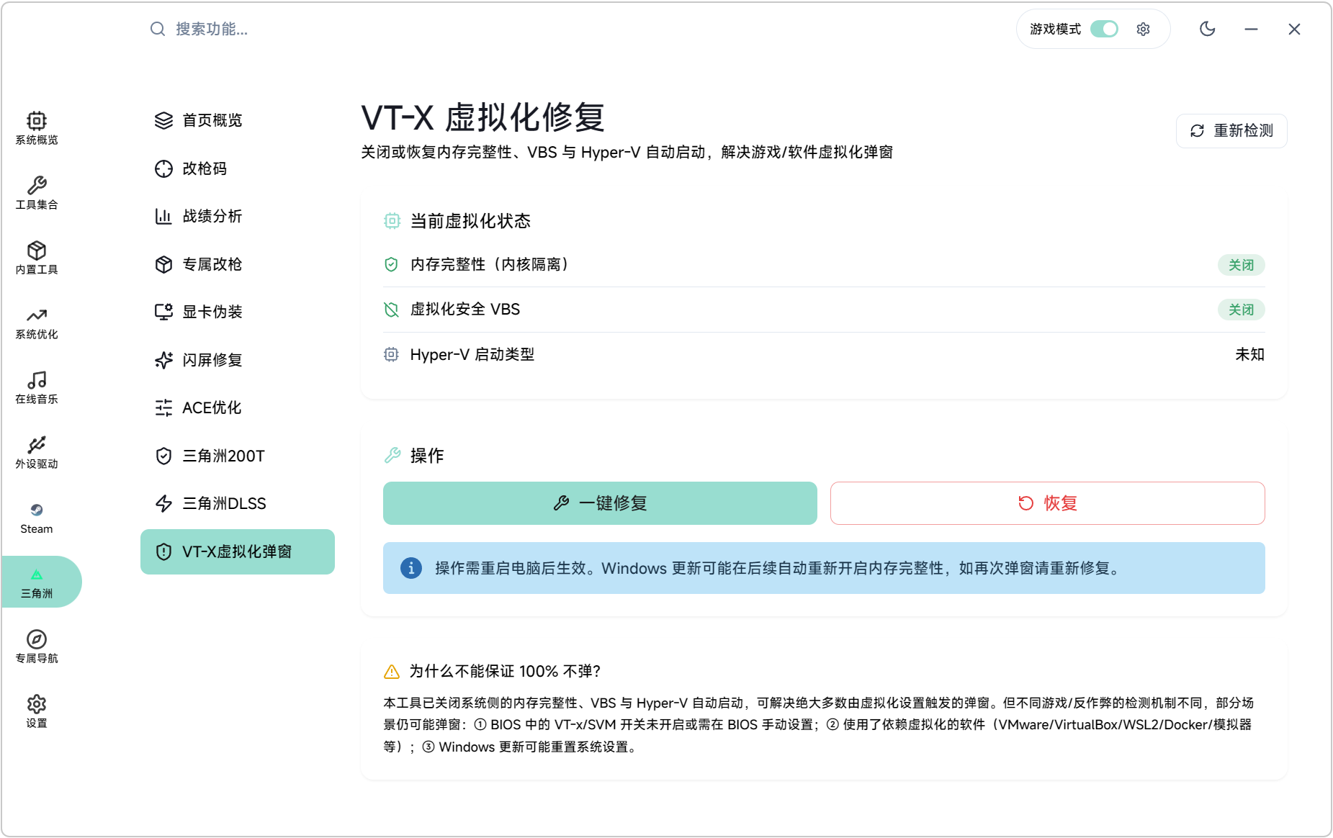Click 恢复 button
The width and height of the screenshot is (1333, 838).
(x=1048, y=503)
